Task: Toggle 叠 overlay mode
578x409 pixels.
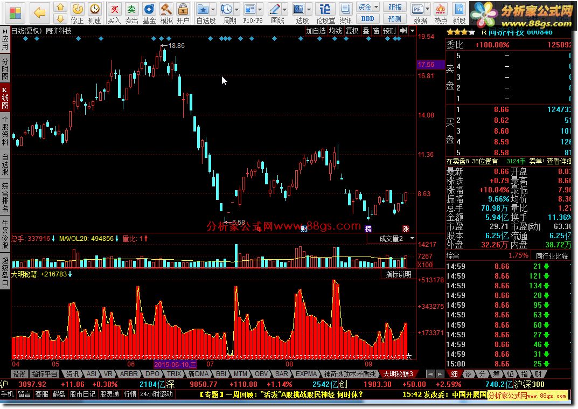Action: tap(366, 31)
